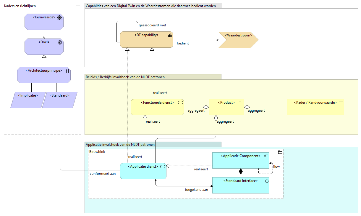Select the Waardestroom chevron shape

(238, 39)
